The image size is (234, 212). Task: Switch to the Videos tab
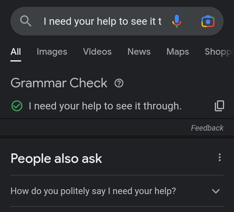(97, 52)
